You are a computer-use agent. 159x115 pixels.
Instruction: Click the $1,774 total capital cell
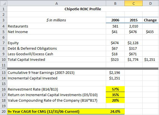tap(134, 59)
